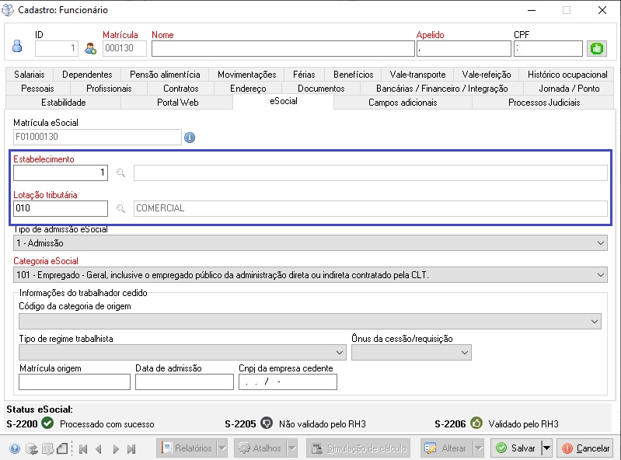Switch to the Dependentes tab
This screenshot has width=621, height=460.
[x=87, y=75]
